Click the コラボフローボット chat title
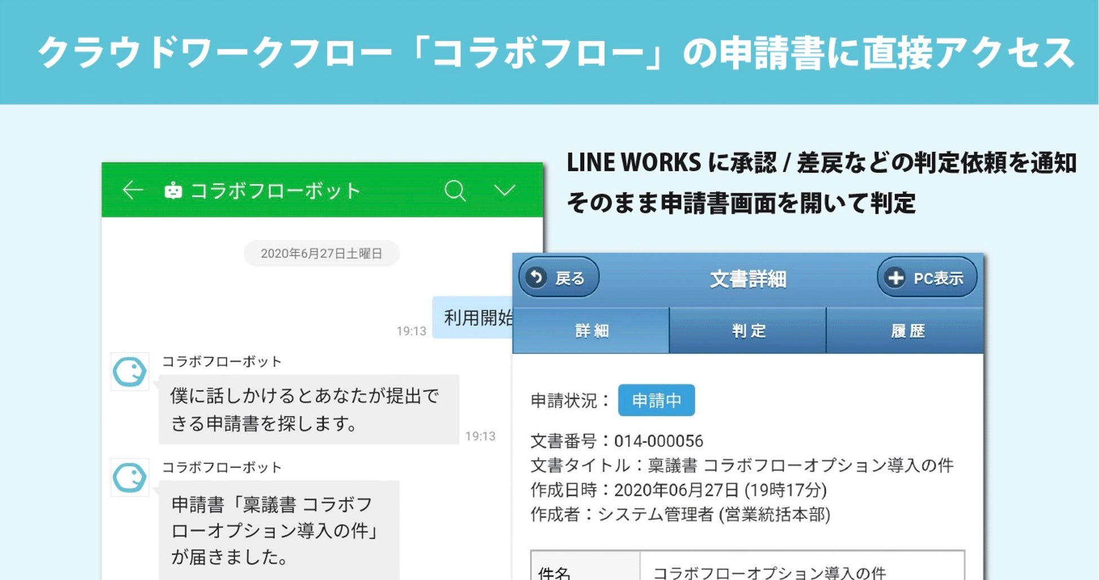The image size is (1099, 580). click(x=276, y=191)
